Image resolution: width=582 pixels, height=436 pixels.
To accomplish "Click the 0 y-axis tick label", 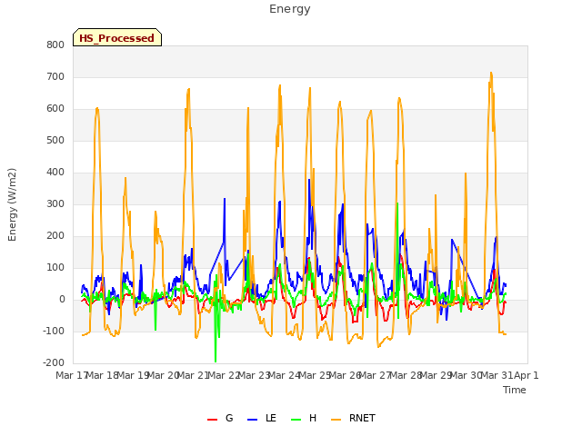I will coord(62,300).
